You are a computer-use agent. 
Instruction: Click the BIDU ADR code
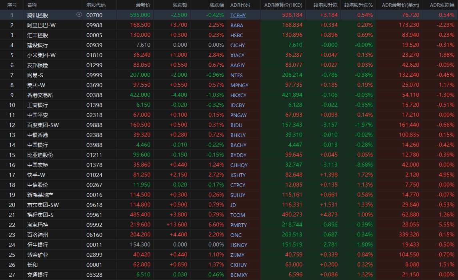coord(236,125)
